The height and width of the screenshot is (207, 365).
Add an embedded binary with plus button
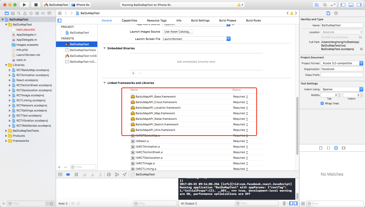coord(133,73)
